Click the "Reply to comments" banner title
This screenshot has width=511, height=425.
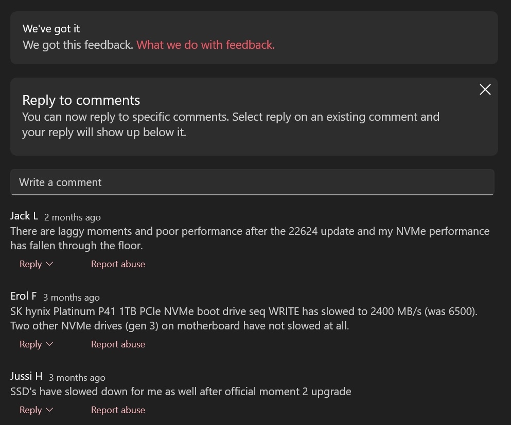point(81,100)
